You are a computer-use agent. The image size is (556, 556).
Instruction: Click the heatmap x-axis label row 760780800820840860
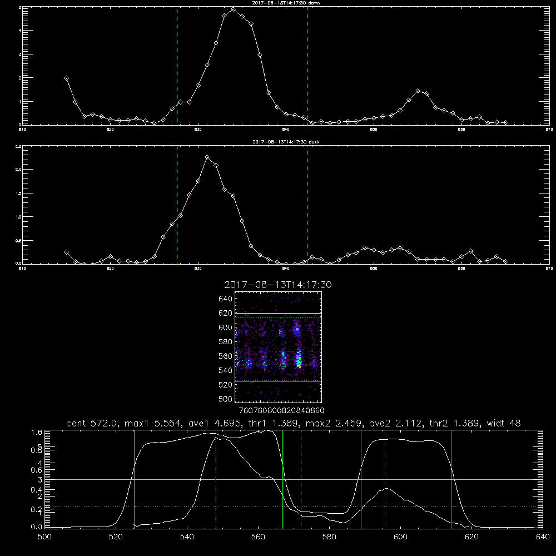(x=281, y=411)
